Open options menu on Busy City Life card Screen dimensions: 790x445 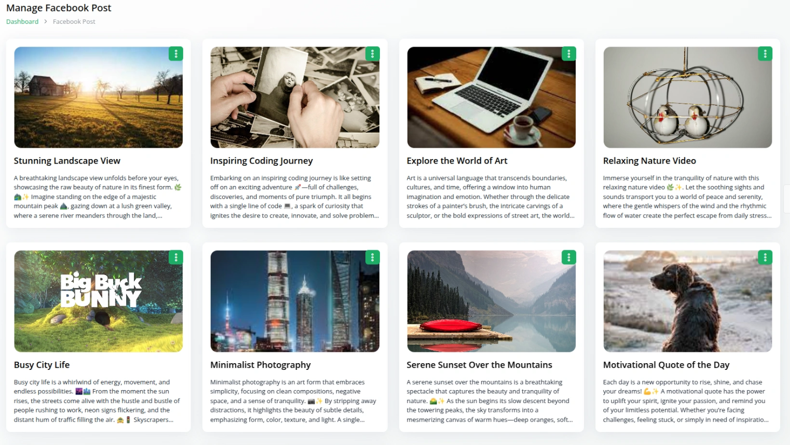click(176, 257)
